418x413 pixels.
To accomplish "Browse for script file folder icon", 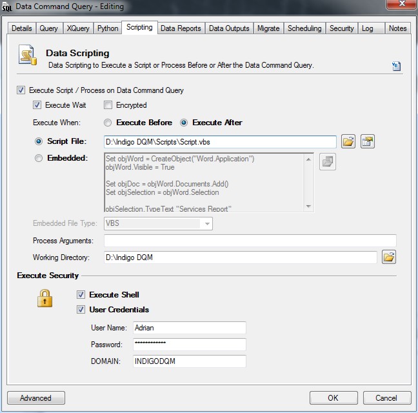I will [348, 141].
